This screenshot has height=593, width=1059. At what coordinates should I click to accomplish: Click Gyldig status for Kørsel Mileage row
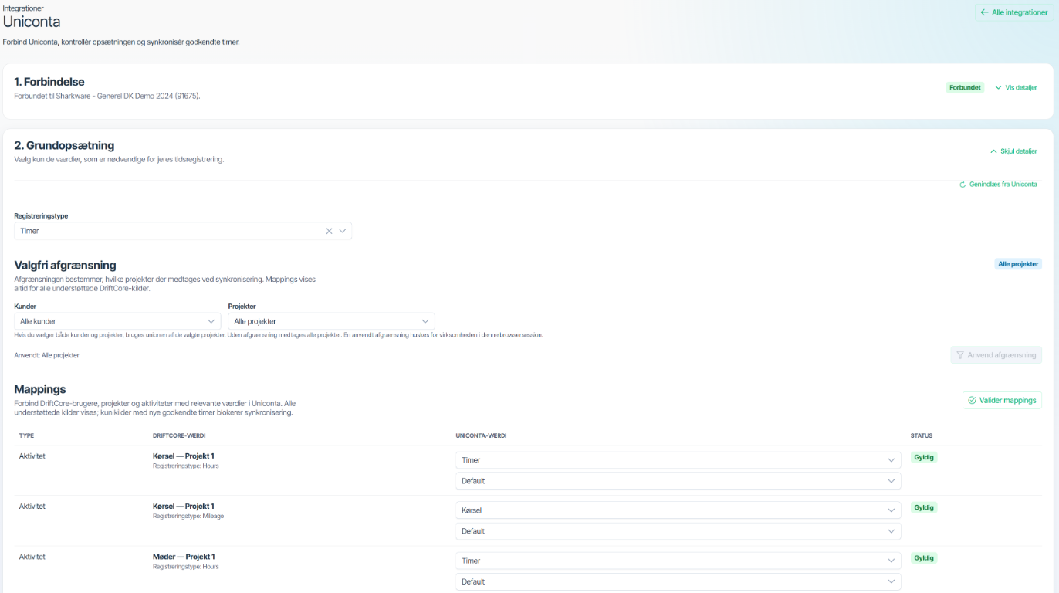tap(924, 507)
